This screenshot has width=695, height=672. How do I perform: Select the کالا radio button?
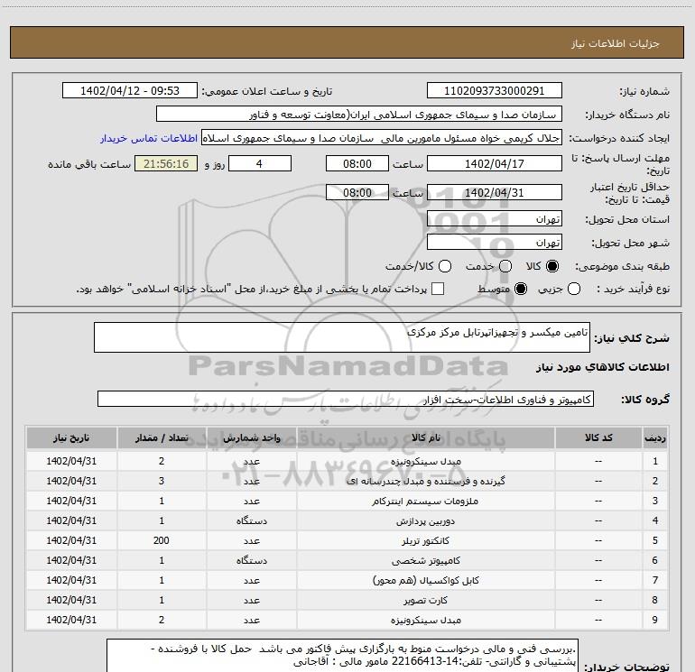point(552,266)
